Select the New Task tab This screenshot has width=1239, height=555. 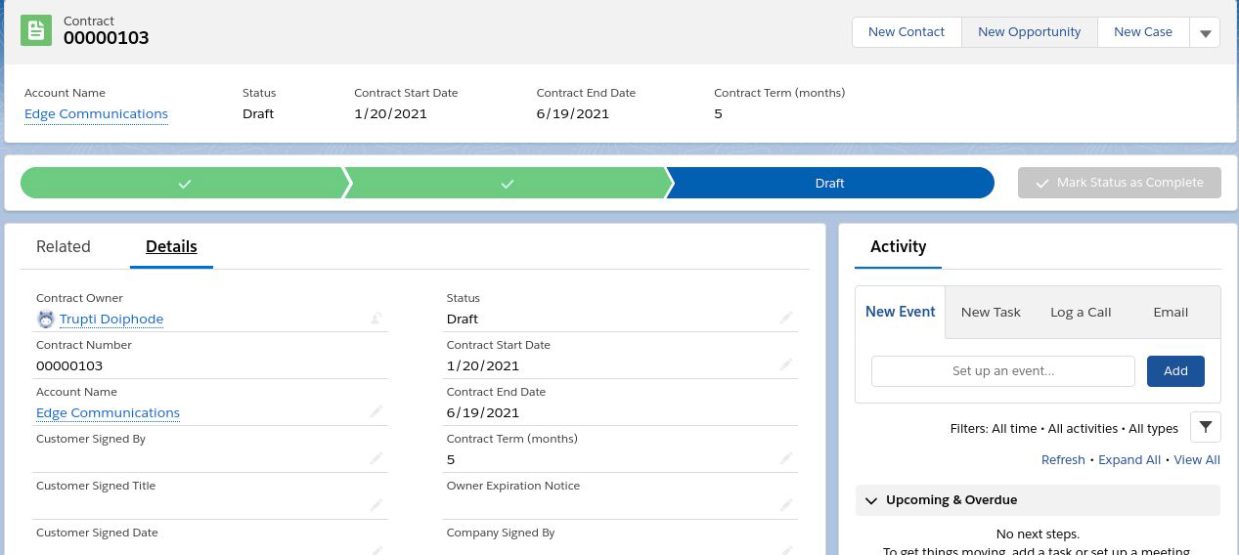(x=991, y=312)
